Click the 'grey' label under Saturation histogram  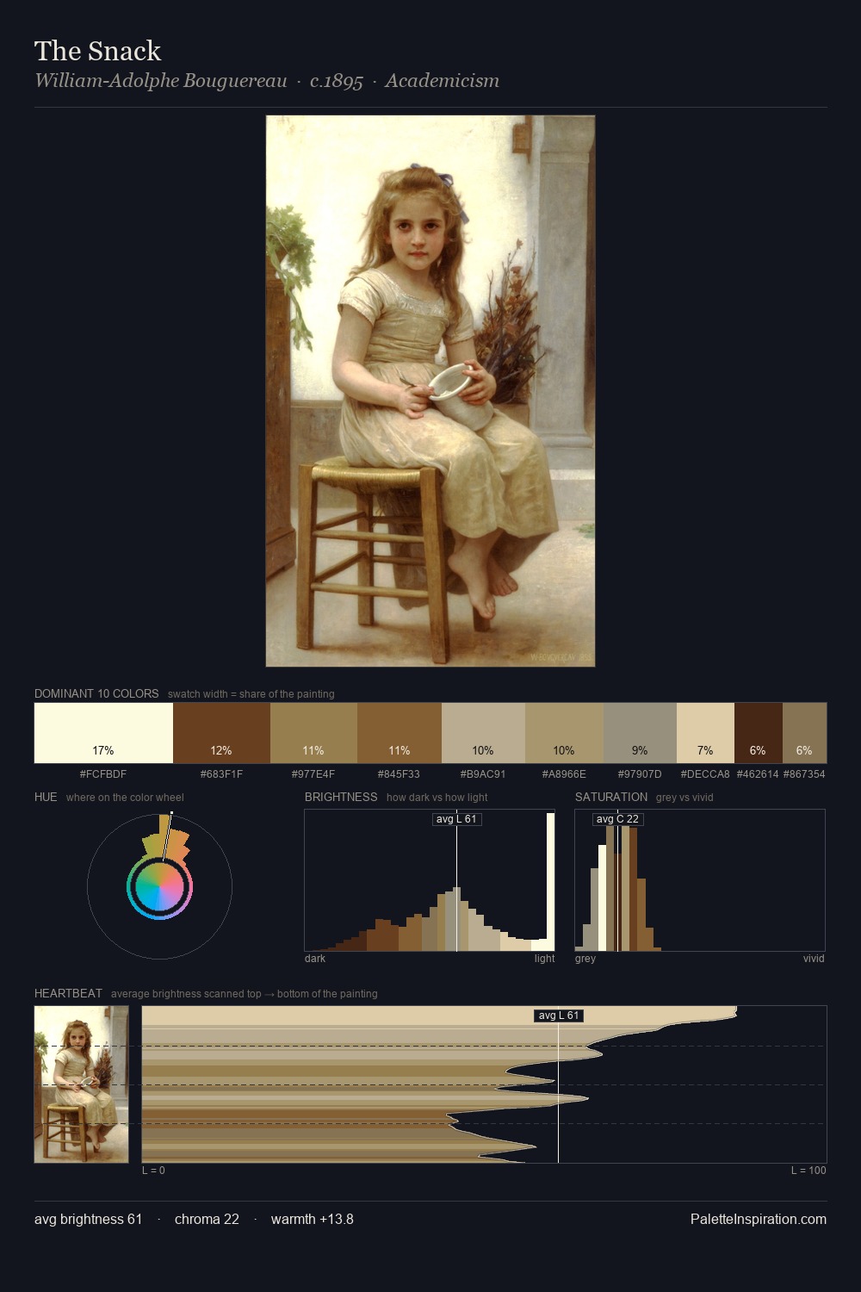[585, 959]
